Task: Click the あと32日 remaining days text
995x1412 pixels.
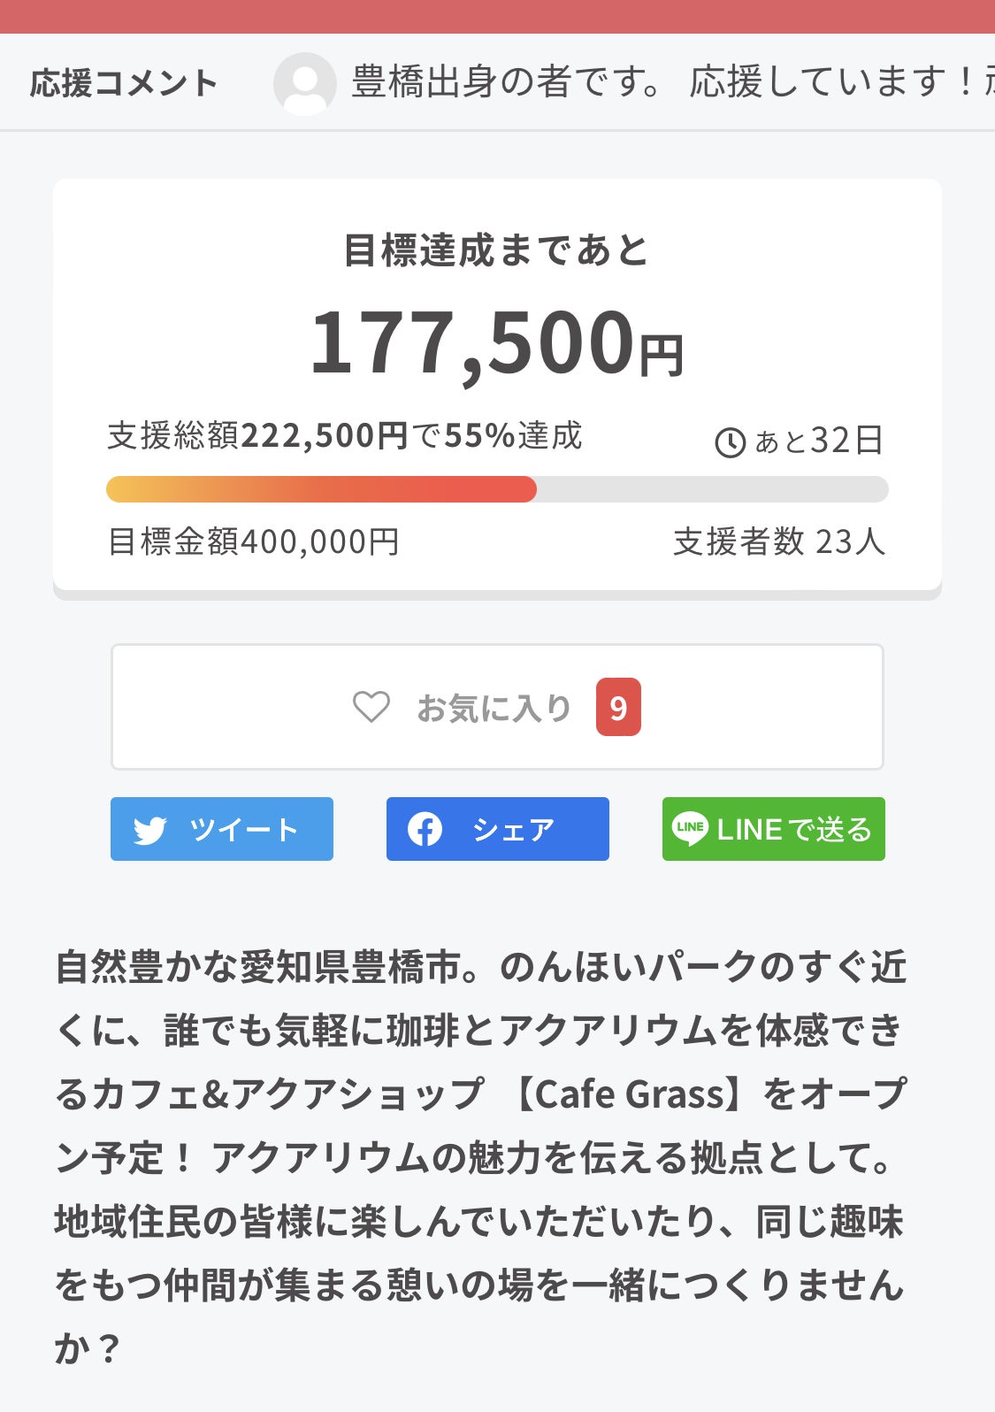Action: 818,441
